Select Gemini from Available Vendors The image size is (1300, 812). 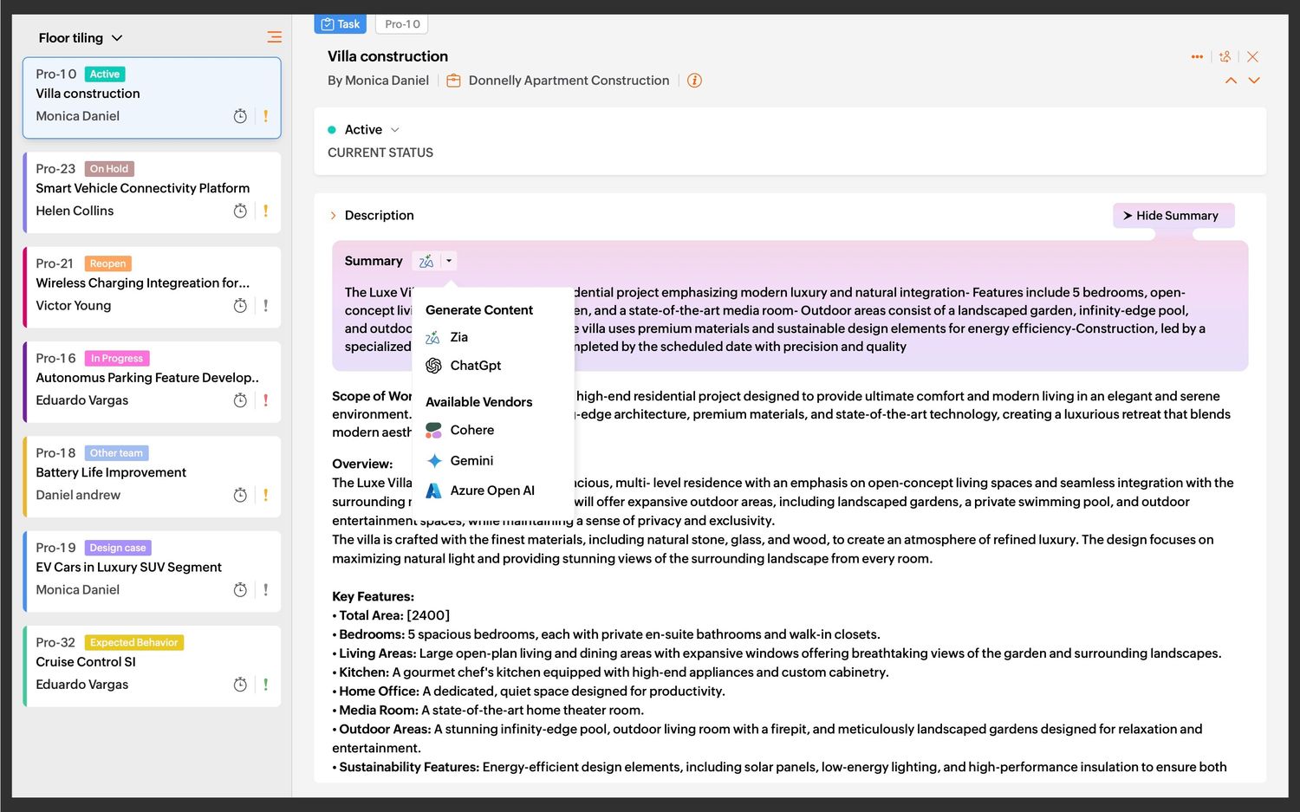pos(471,461)
